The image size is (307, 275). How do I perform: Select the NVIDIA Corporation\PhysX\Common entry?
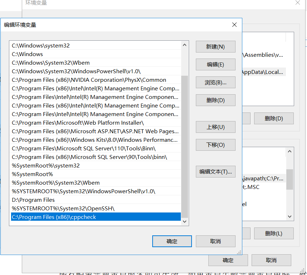click(x=95, y=80)
